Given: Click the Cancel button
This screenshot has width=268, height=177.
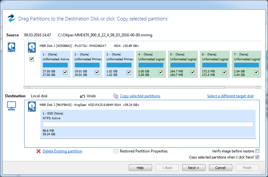Looking at the screenshot, I should click(x=220, y=168).
